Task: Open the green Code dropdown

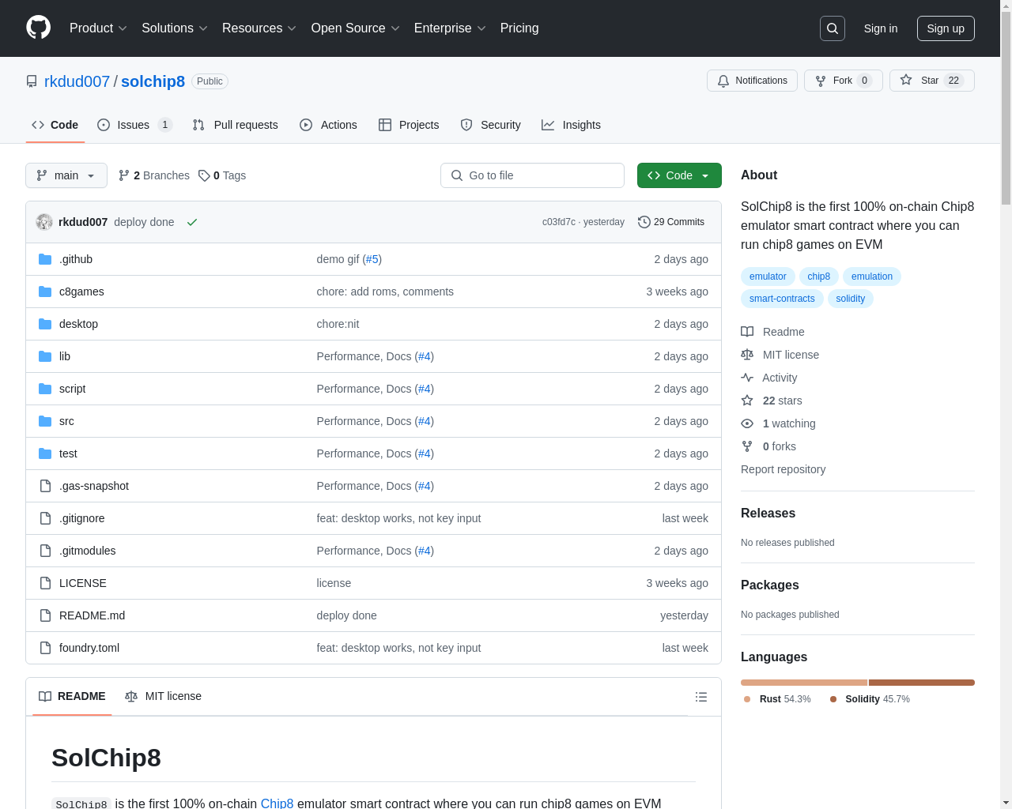Action: [679, 175]
